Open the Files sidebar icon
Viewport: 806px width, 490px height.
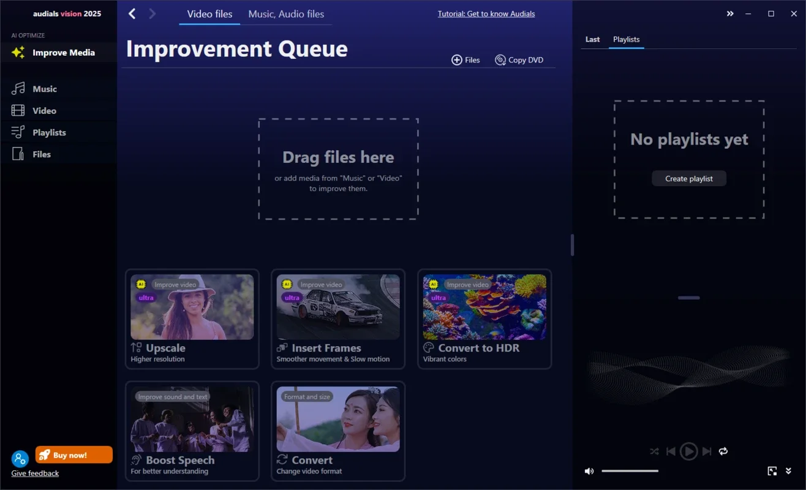18,154
